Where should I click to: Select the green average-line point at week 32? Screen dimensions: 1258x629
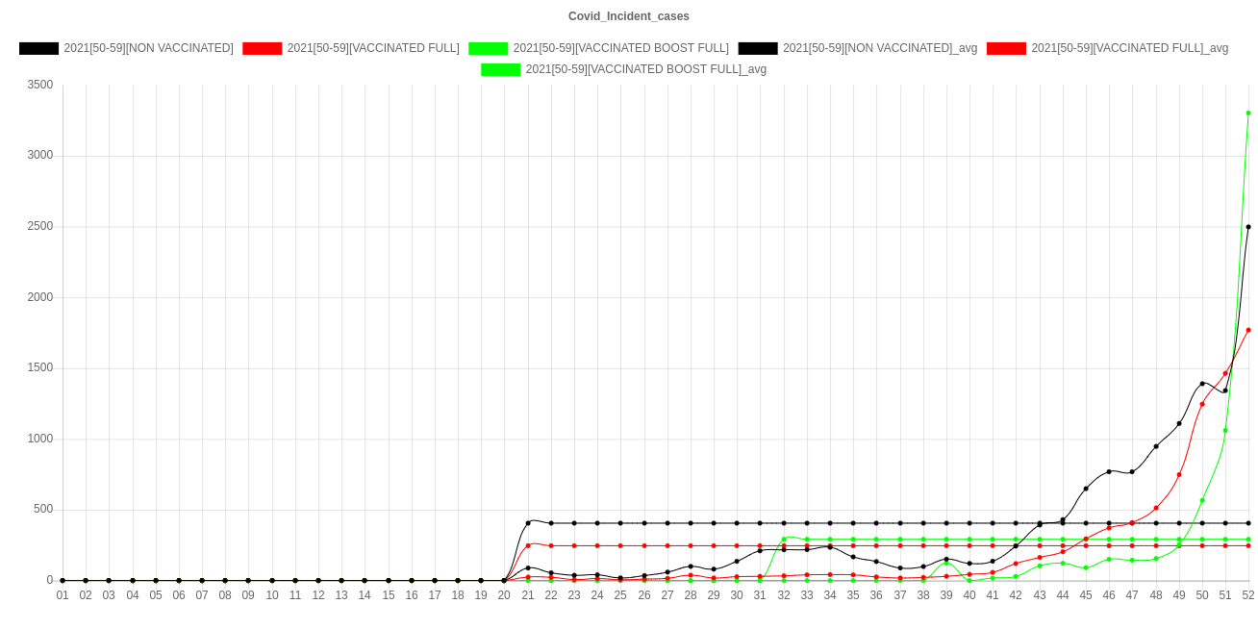(784, 539)
